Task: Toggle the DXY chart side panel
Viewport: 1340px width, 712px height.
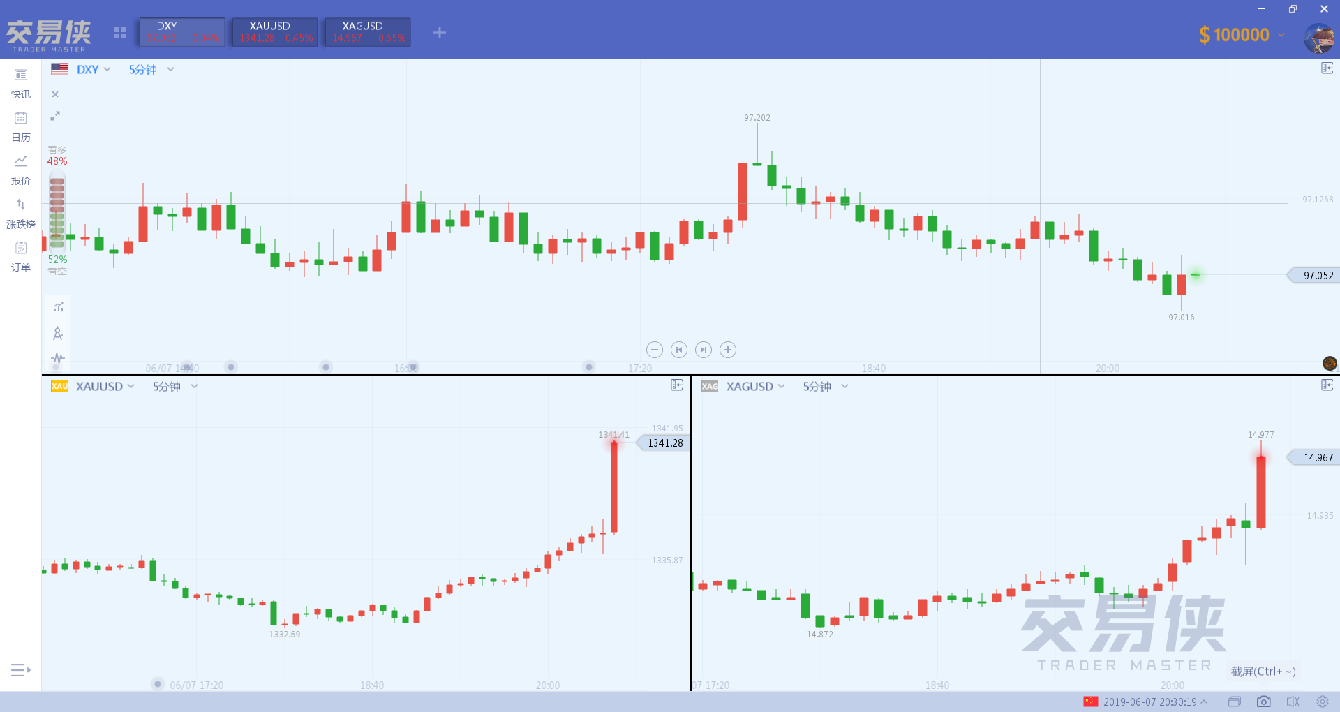Action: pos(1327,68)
